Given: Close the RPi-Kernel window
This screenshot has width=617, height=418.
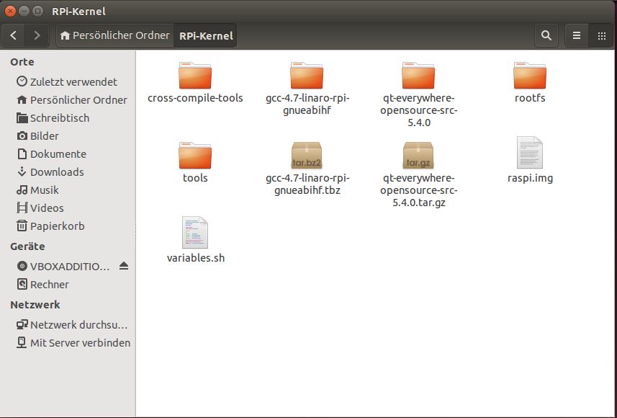Looking at the screenshot, I should (x=10, y=12).
